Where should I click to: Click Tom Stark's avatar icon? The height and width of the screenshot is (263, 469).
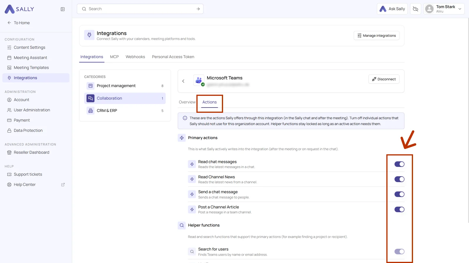[x=429, y=9]
